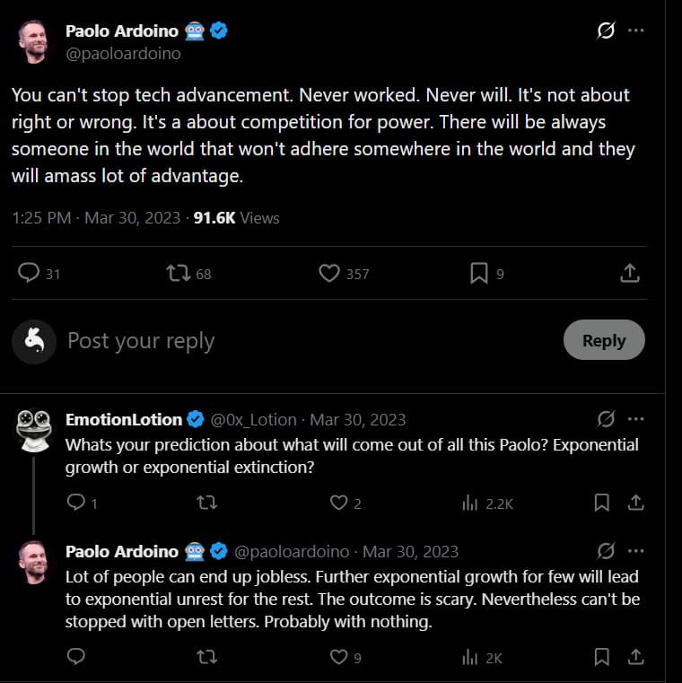Open EmotionLotion's frog profile avatar

(34, 427)
